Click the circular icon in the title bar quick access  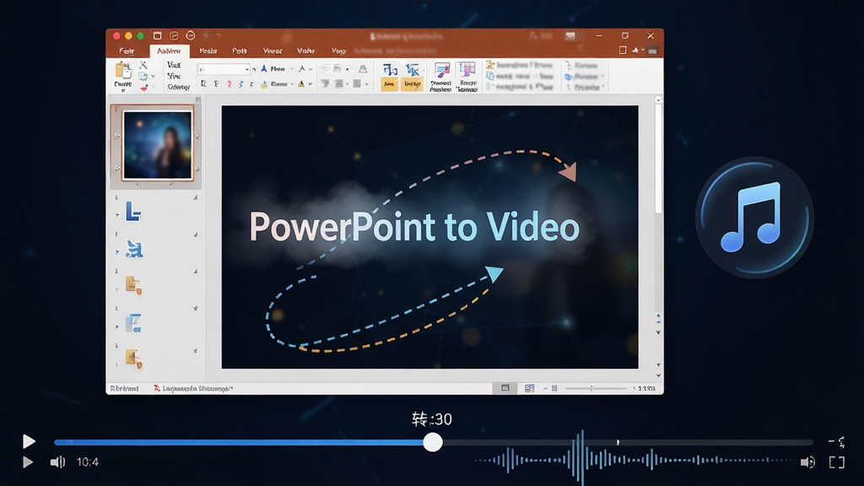tap(190, 35)
